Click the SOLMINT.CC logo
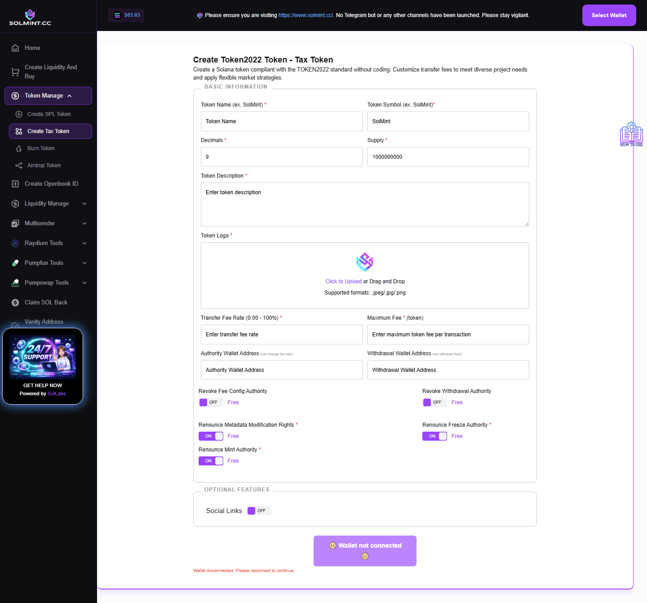Viewport: 647px width, 603px height. (x=30, y=16)
